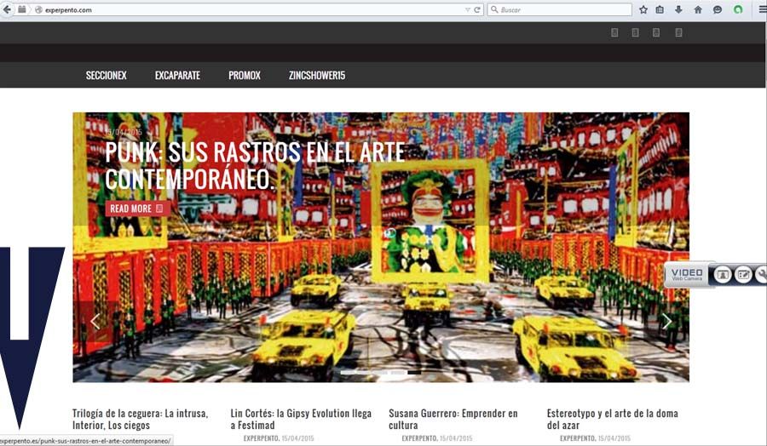Open article Lin Cortés Gipsy Evolution

point(301,419)
